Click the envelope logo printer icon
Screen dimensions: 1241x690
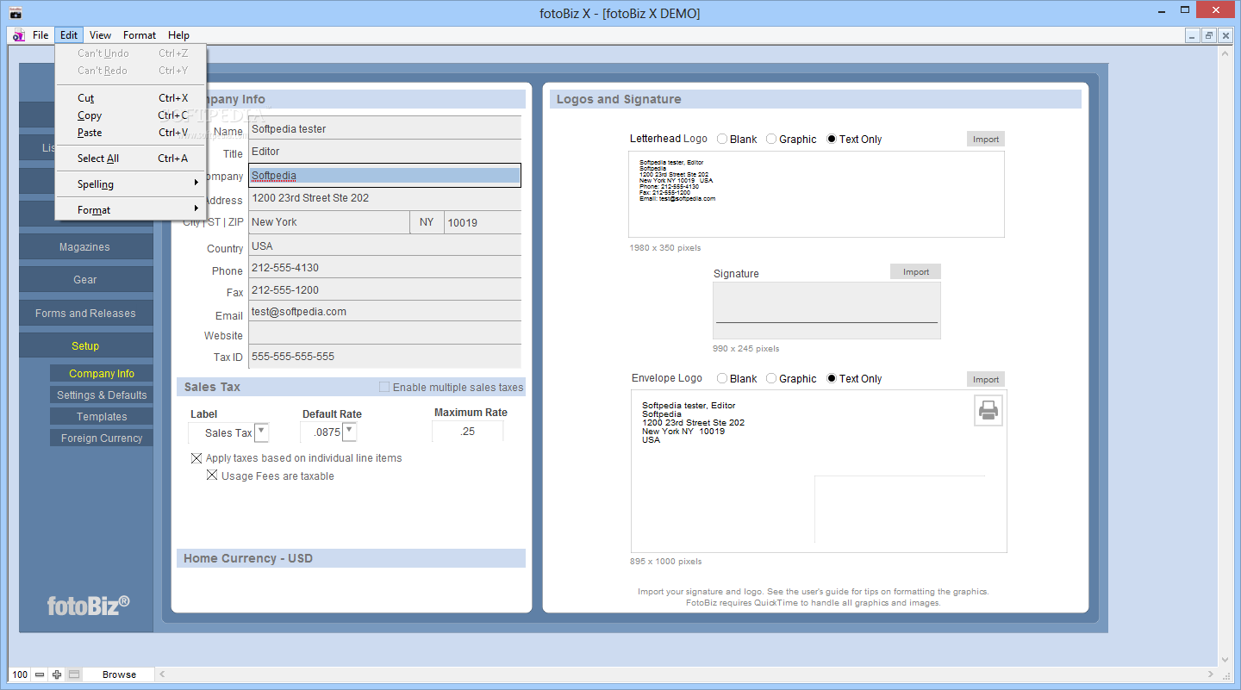click(x=988, y=411)
